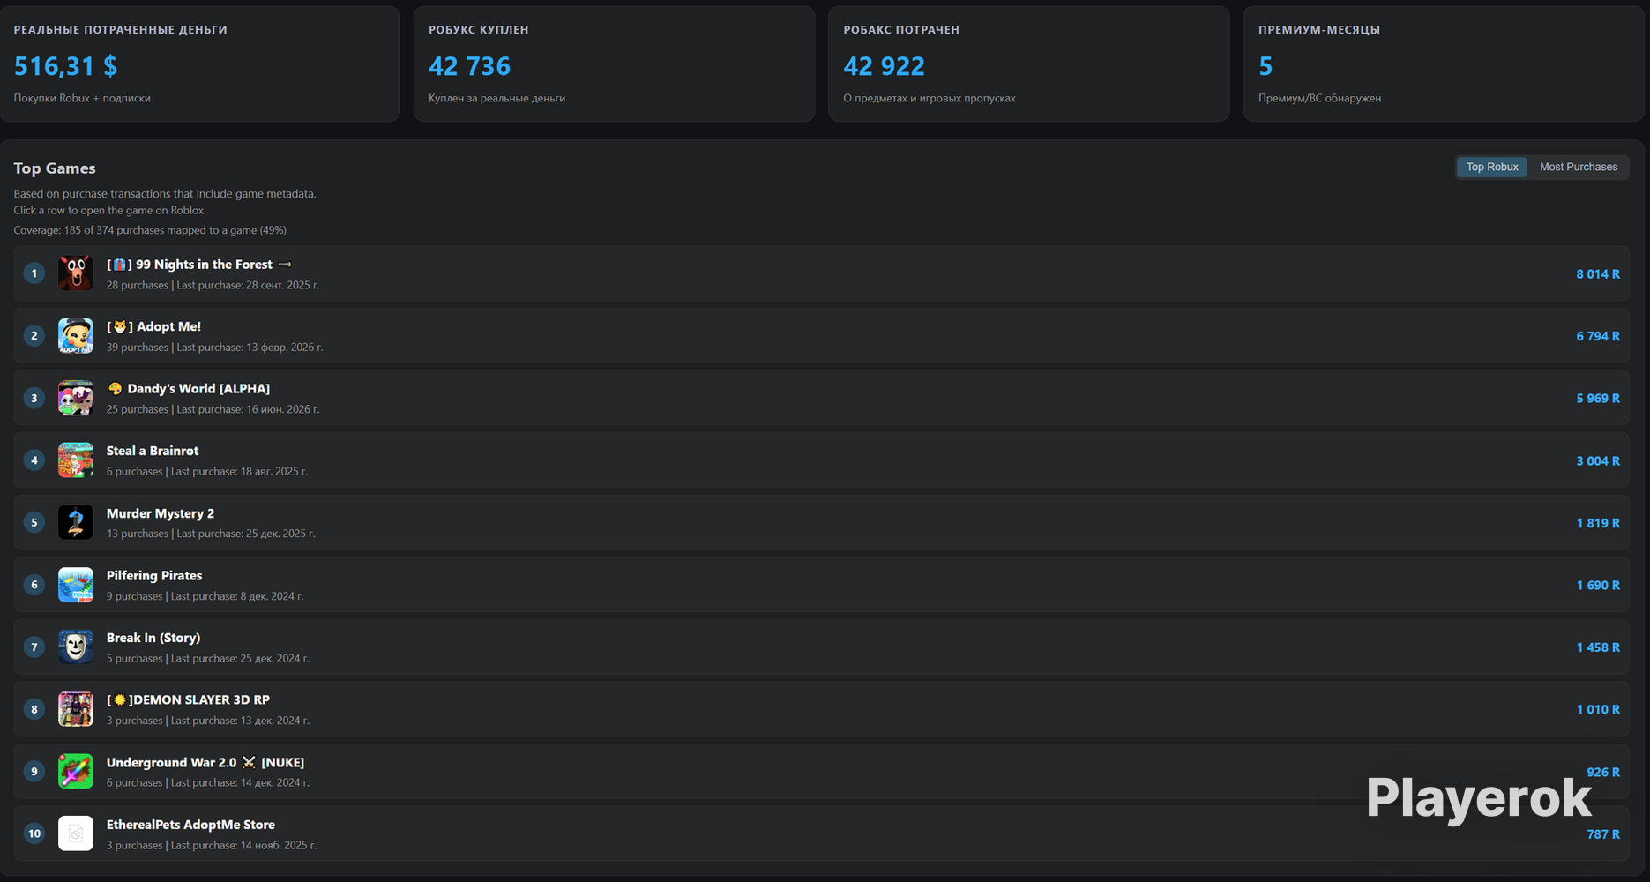Screen dimensions: 1650x882
Task: Click the РОБУКС КУПЛЕН card label
Action: [x=479, y=30]
